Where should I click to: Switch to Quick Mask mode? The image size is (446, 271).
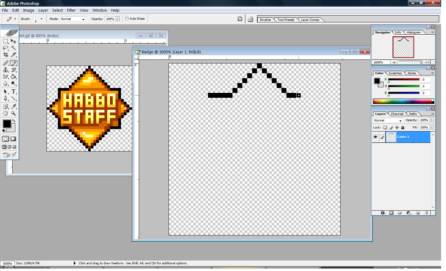point(13,139)
